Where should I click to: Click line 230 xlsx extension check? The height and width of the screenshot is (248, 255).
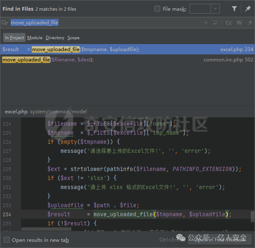82,178
